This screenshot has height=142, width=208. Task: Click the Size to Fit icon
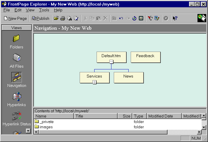(x=141, y=18)
